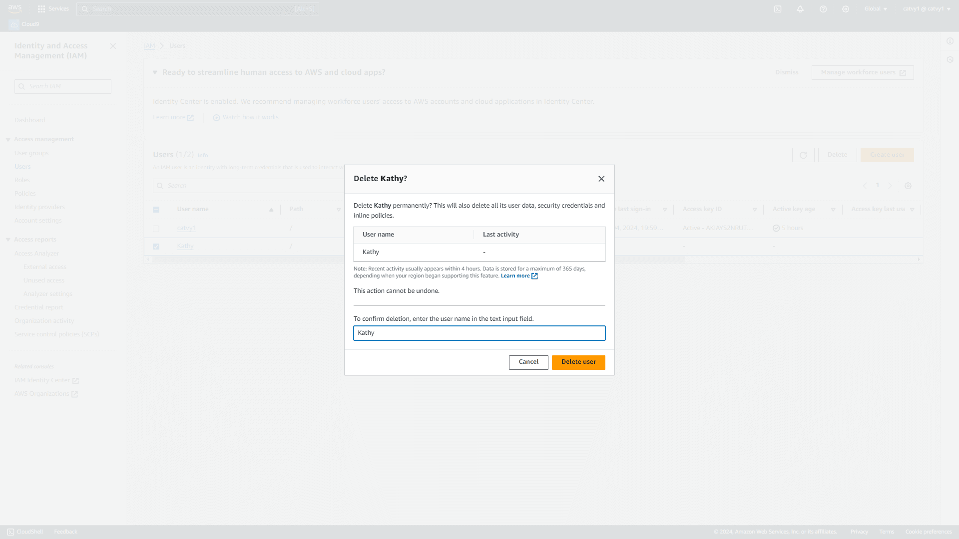959x539 pixels.
Task: Close the IAM navigation panel
Action: tap(113, 46)
